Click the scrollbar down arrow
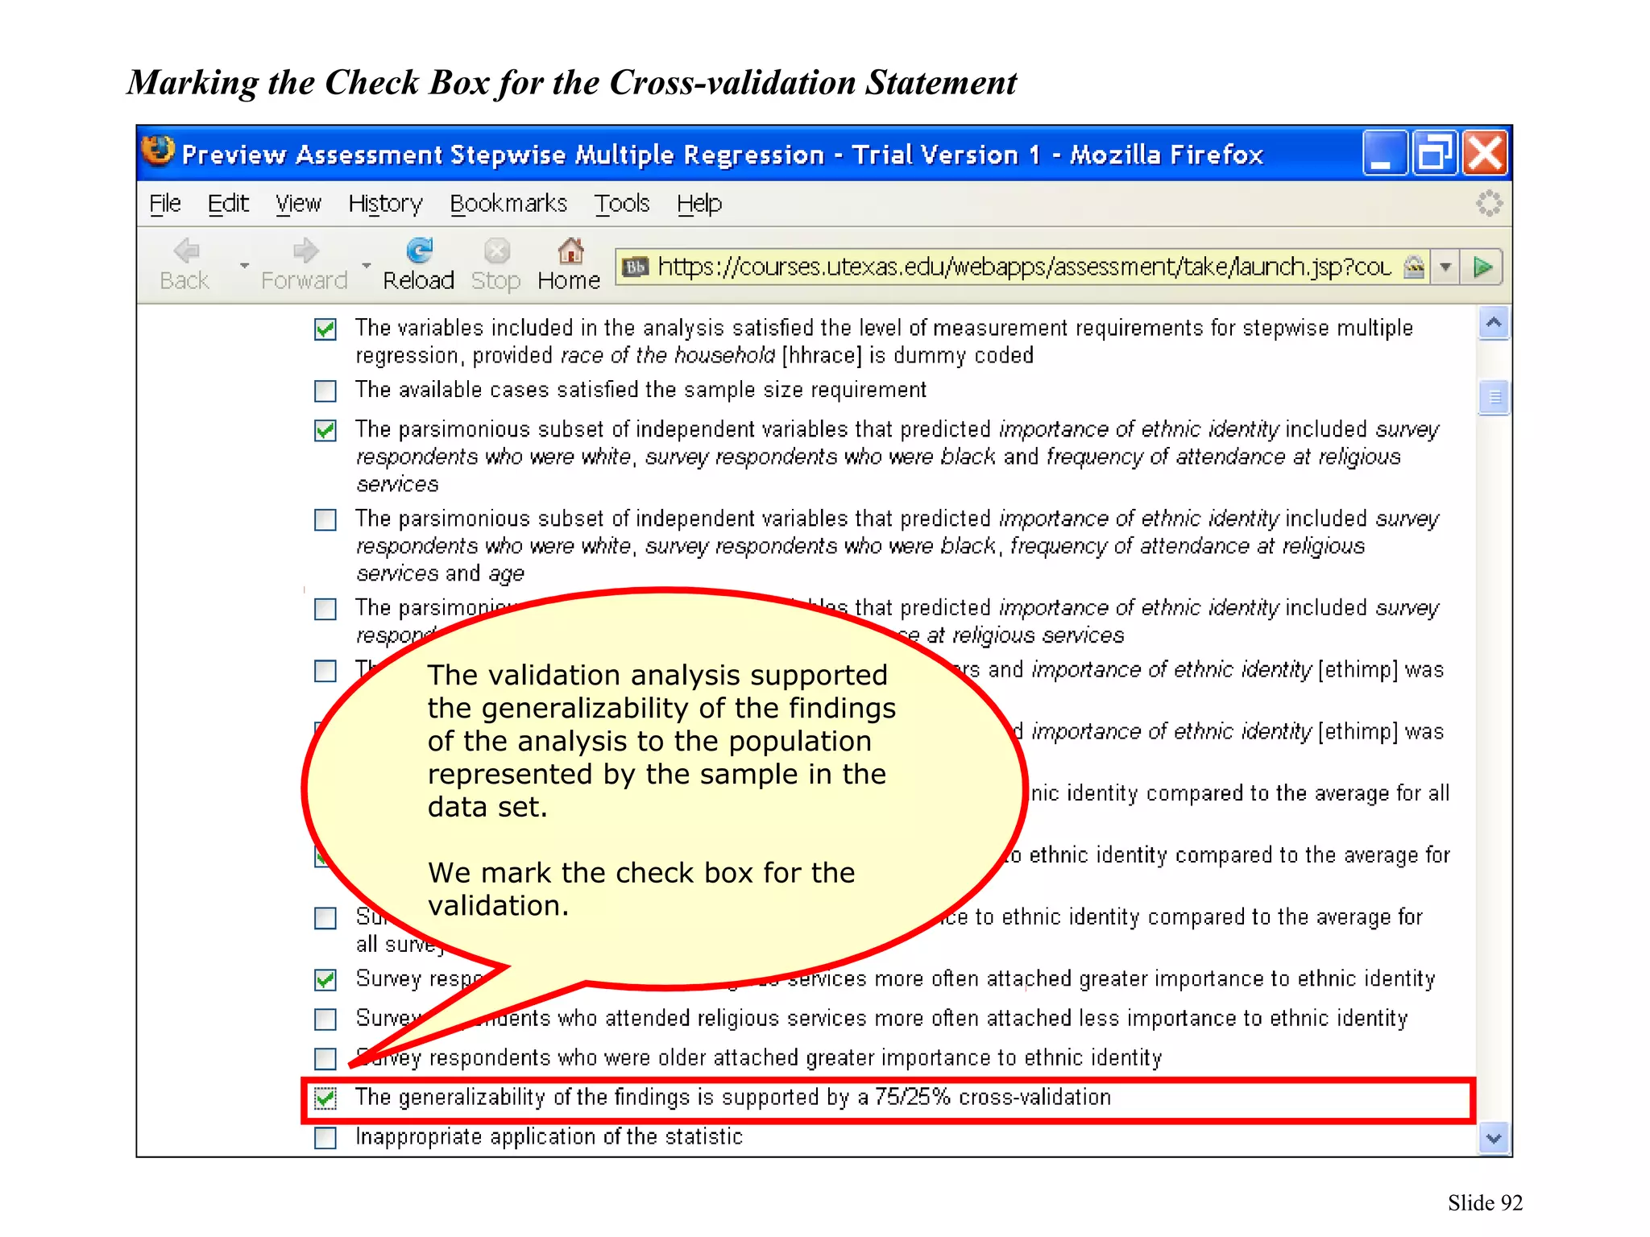1650x1237 pixels. (1494, 1139)
